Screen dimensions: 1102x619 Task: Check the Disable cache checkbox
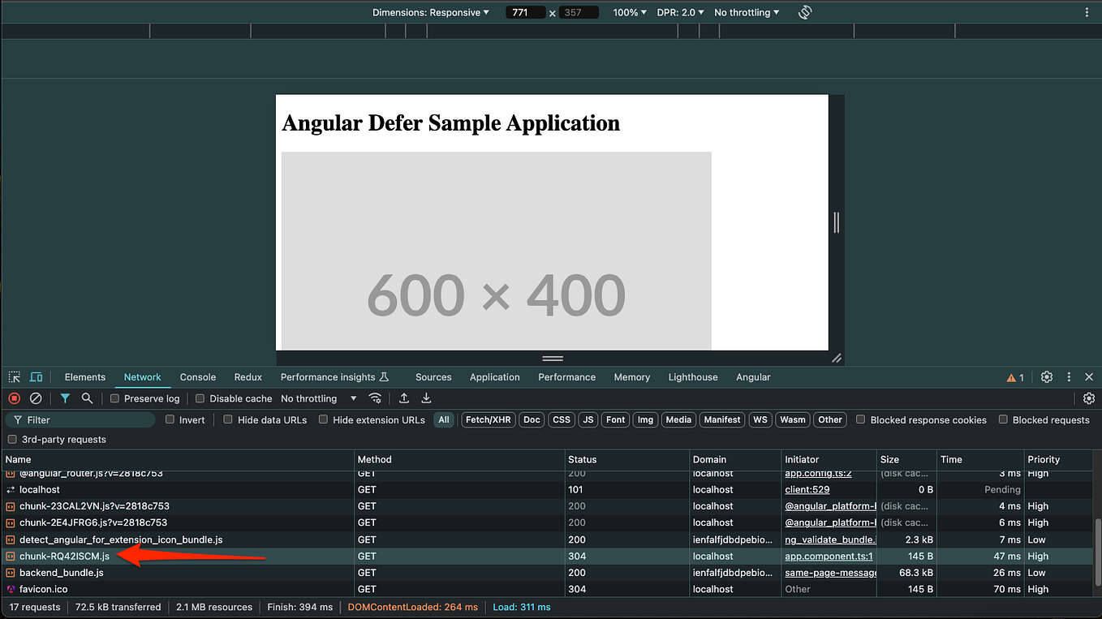coord(199,398)
